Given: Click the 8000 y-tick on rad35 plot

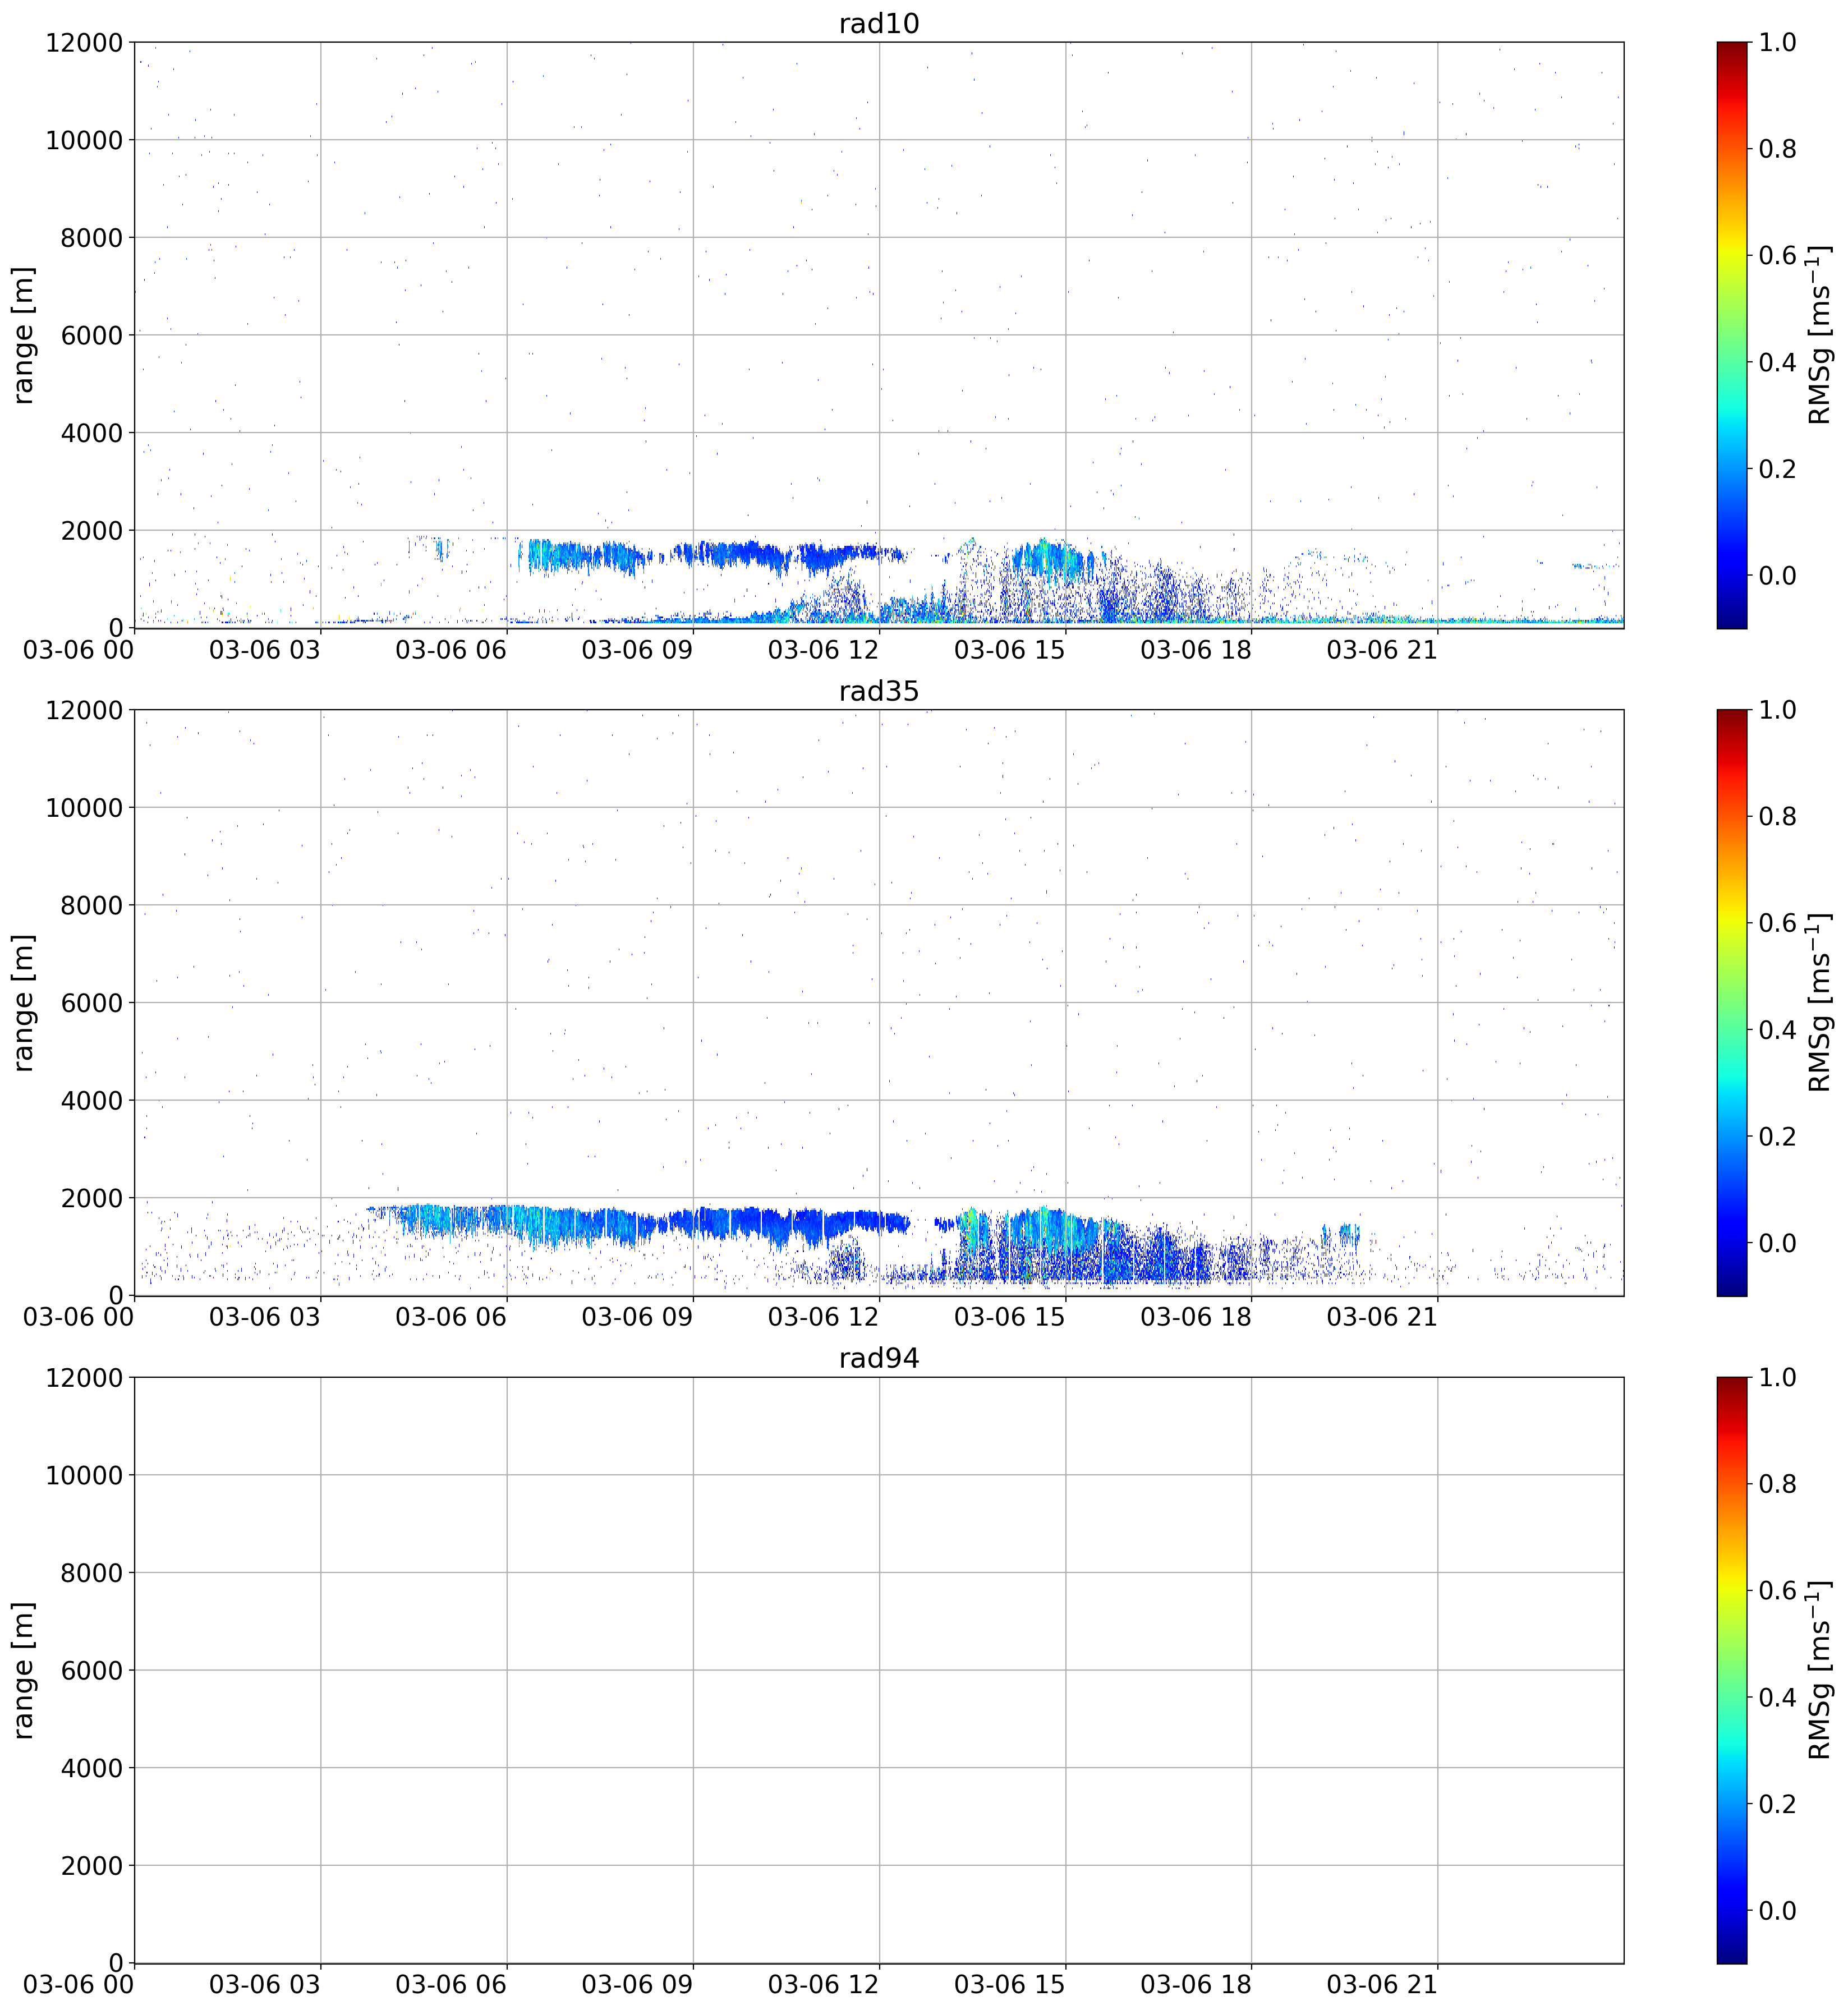Looking at the screenshot, I should 91,905.
